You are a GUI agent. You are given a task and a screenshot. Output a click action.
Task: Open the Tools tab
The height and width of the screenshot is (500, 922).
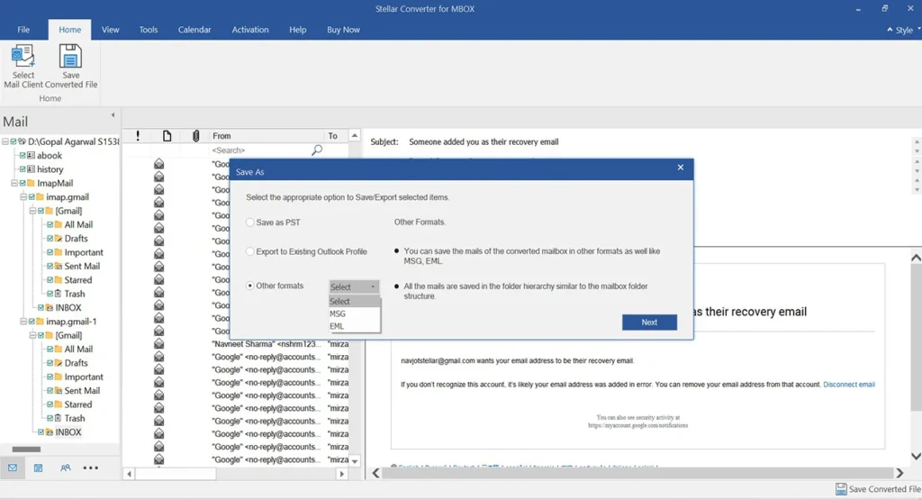(x=149, y=30)
